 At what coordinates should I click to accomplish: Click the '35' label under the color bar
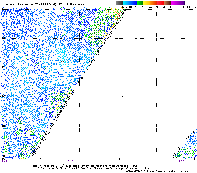(x=164, y=7)
